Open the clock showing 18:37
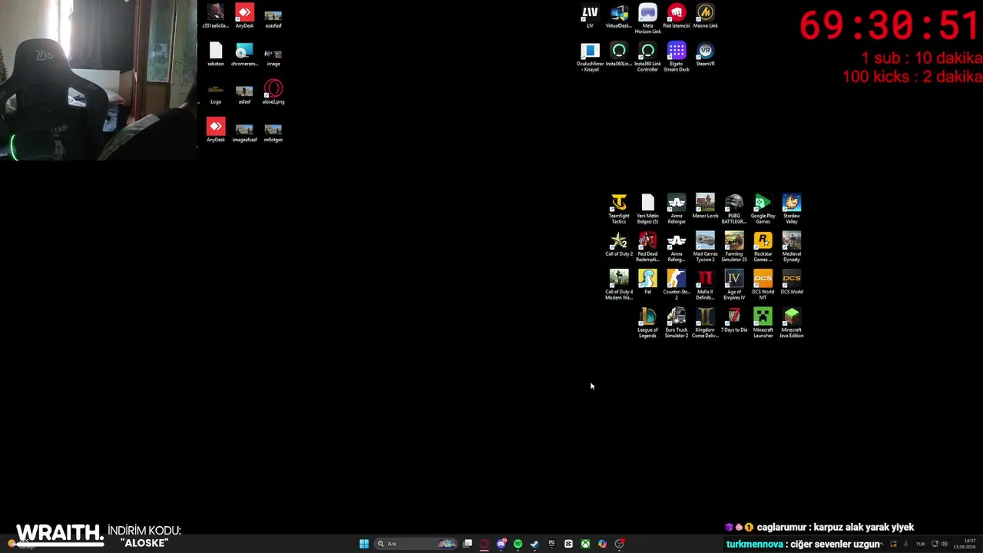Image resolution: width=983 pixels, height=553 pixels. pyautogui.click(x=965, y=544)
